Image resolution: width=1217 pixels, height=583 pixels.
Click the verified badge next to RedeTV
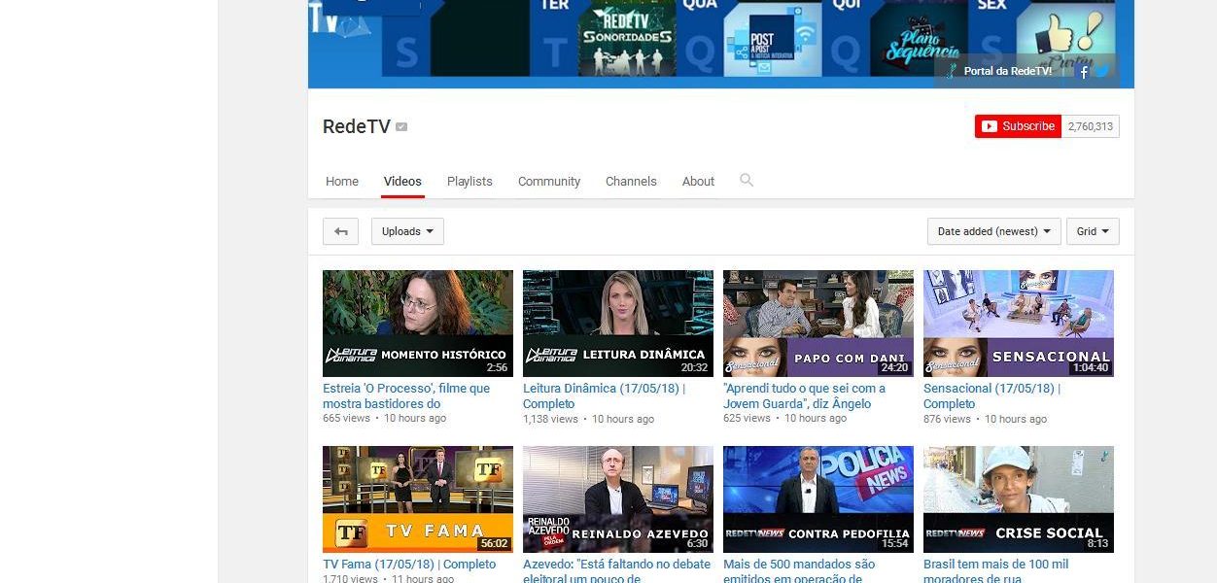[x=401, y=127]
